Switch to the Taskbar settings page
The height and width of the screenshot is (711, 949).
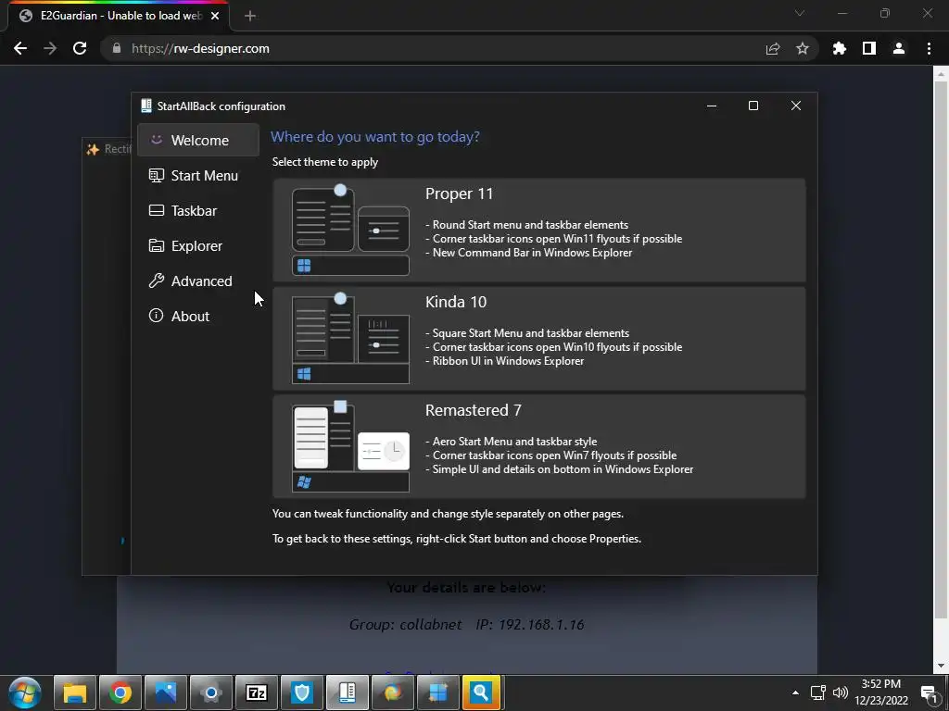[x=198, y=210]
